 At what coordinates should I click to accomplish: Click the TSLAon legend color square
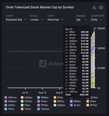(39, 109)
